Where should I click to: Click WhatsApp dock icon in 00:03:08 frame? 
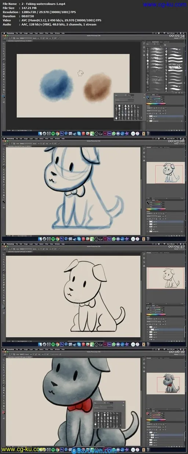pyautogui.click(x=114, y=239)
